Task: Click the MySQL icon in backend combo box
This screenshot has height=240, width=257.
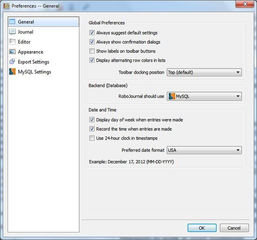Action: [172, 96]
